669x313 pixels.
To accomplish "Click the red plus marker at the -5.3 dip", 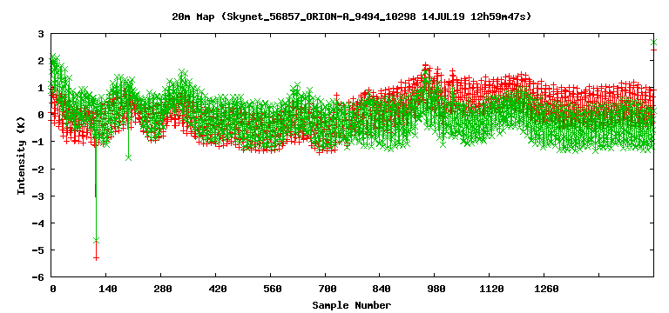I will point(97,258).
